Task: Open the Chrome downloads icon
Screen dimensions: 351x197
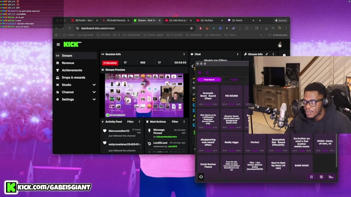Action: tap(266, 28)
